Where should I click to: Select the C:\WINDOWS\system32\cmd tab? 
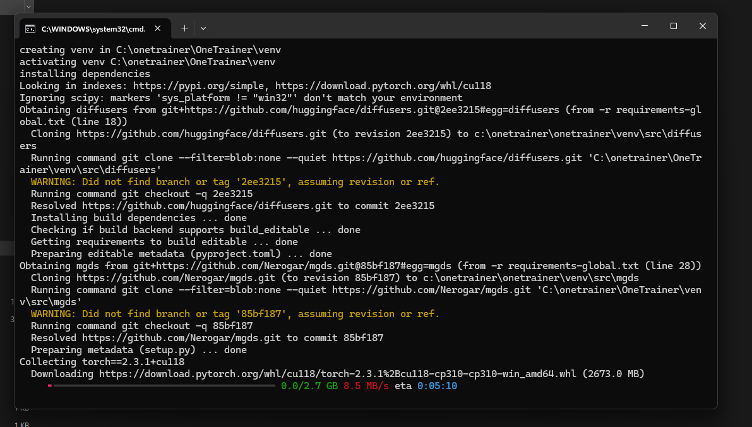93,28
